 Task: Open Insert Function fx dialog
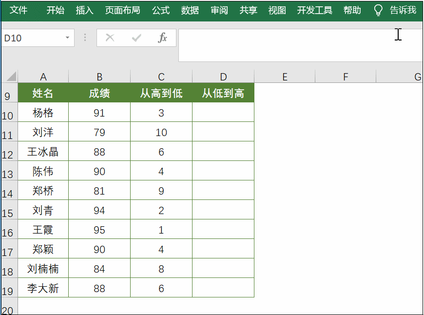162,38
